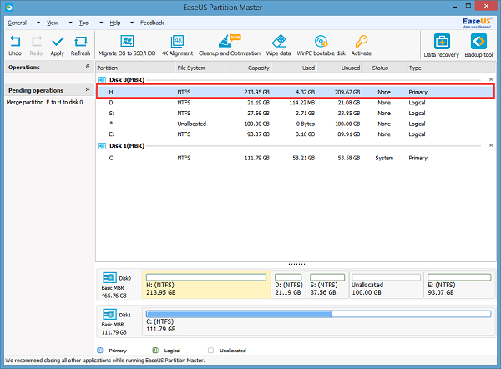Refresh the disk list
Image resolution: width=501 pixels, height=369 pixels.
click(80, 42)
